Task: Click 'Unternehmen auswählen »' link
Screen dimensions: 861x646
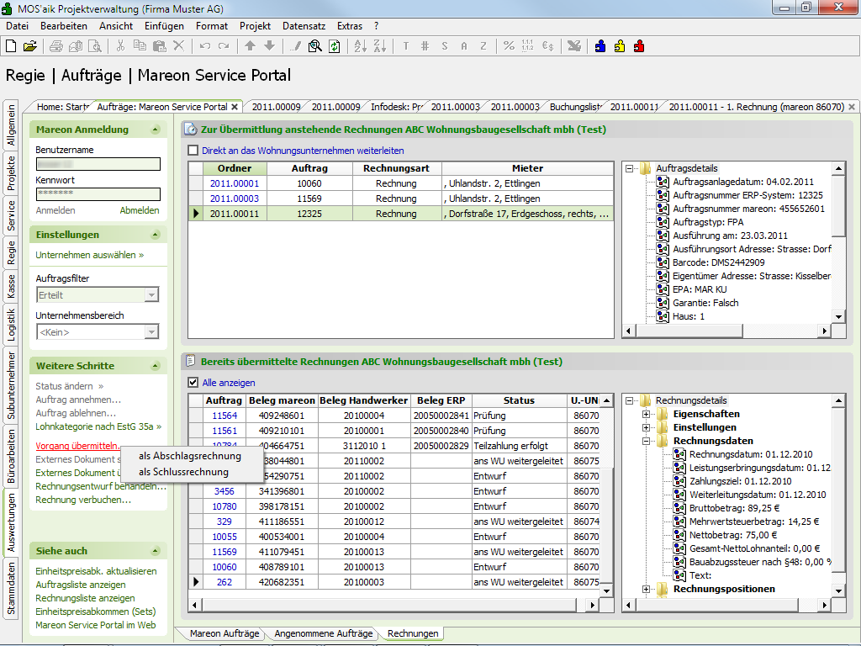Action: click(89, 255)
